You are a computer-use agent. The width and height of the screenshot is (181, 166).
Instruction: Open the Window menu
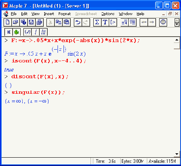pos(125,14)
